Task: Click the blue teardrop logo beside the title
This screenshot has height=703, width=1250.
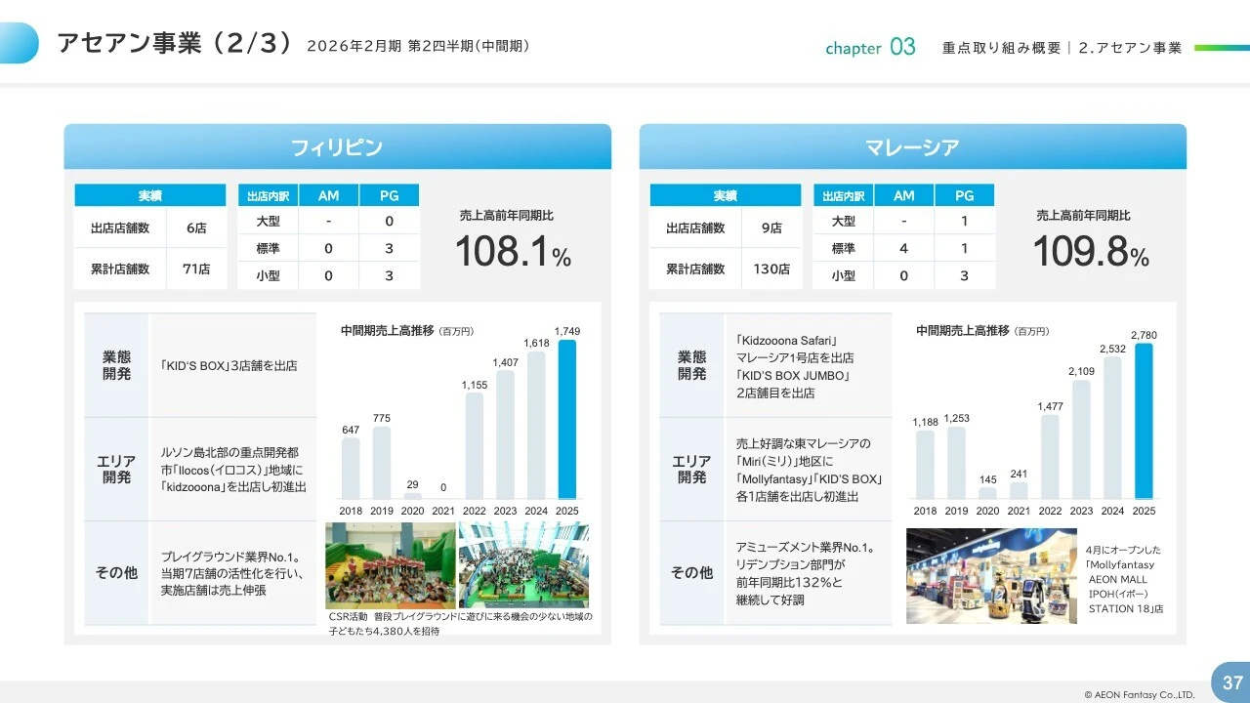Action: coord(21,42)
